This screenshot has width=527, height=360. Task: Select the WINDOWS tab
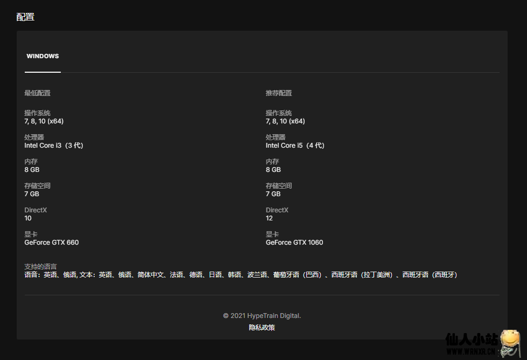point(43,56)
